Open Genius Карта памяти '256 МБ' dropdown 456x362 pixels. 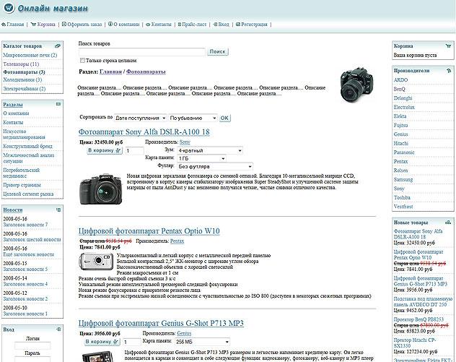click(203, 342)
